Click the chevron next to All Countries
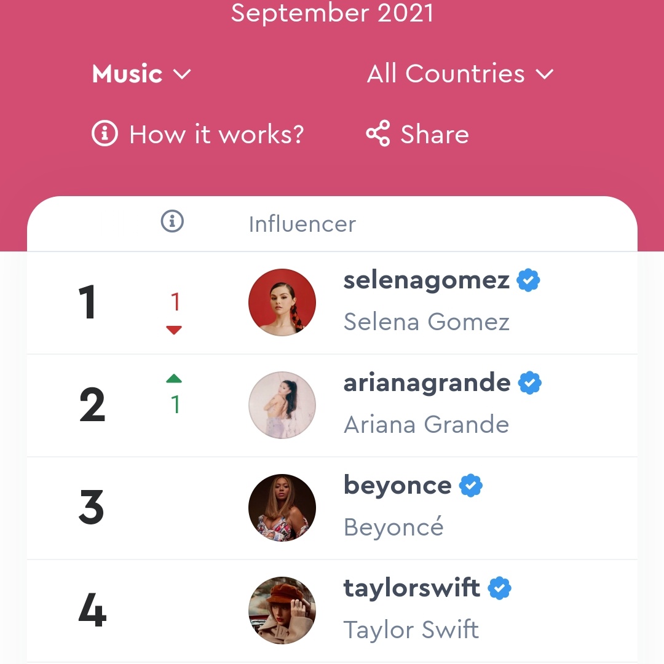 pos(545,75)
